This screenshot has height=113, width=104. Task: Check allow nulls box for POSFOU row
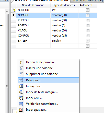pyautogui.click(x=88, y=25)
